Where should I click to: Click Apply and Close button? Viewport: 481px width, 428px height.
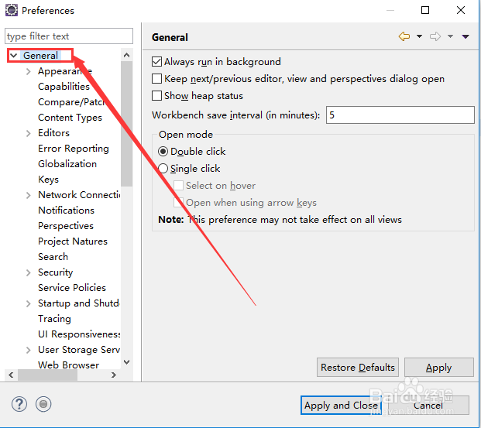341,406
